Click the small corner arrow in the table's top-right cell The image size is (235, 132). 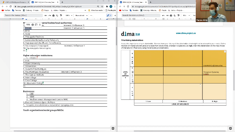(x=225, y=52)
